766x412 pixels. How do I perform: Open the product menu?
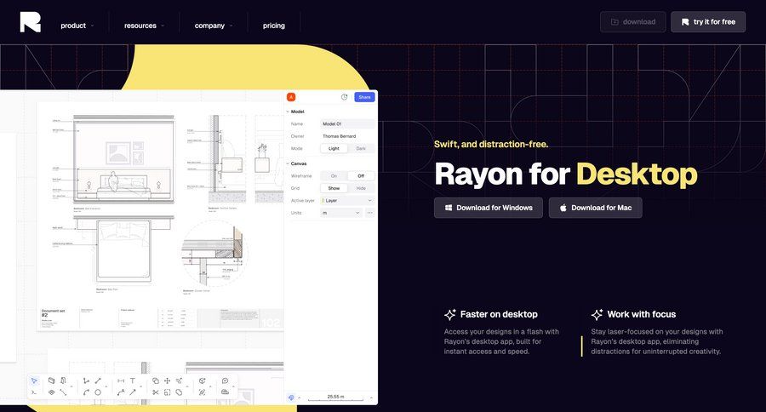tap(77, 26)
